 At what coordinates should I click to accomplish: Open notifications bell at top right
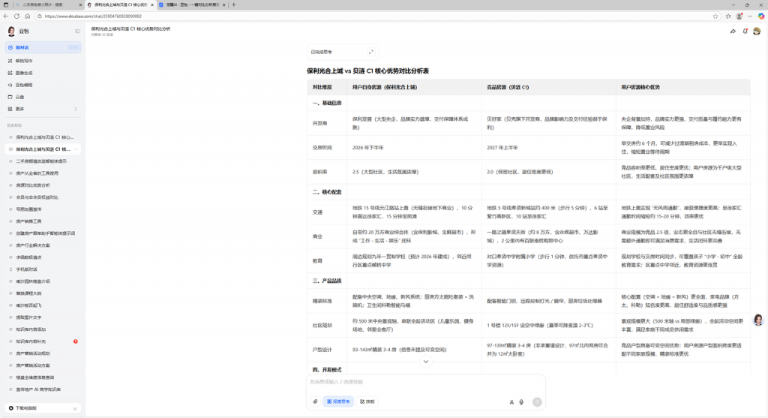tap(745, 32)
